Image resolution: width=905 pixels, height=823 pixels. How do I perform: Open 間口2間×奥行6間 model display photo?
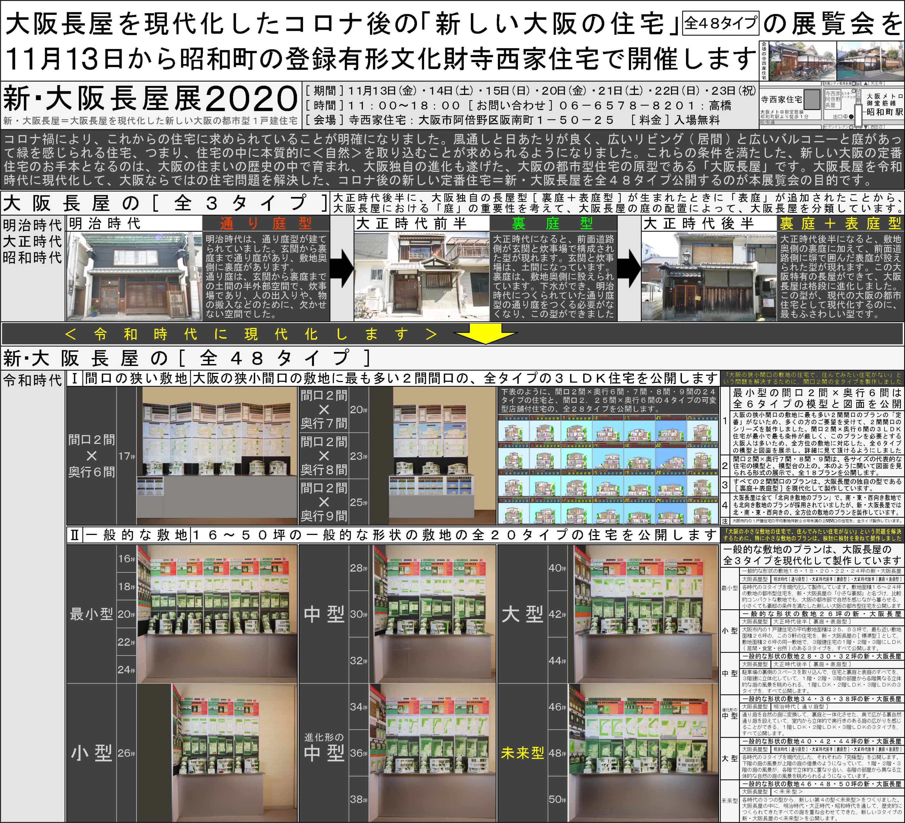(x=217, y=456)
